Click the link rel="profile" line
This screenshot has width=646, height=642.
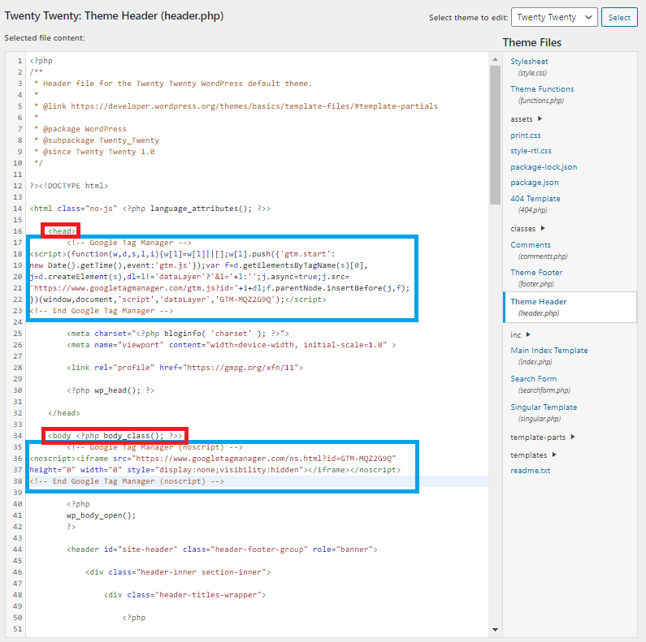pos(185,368)
